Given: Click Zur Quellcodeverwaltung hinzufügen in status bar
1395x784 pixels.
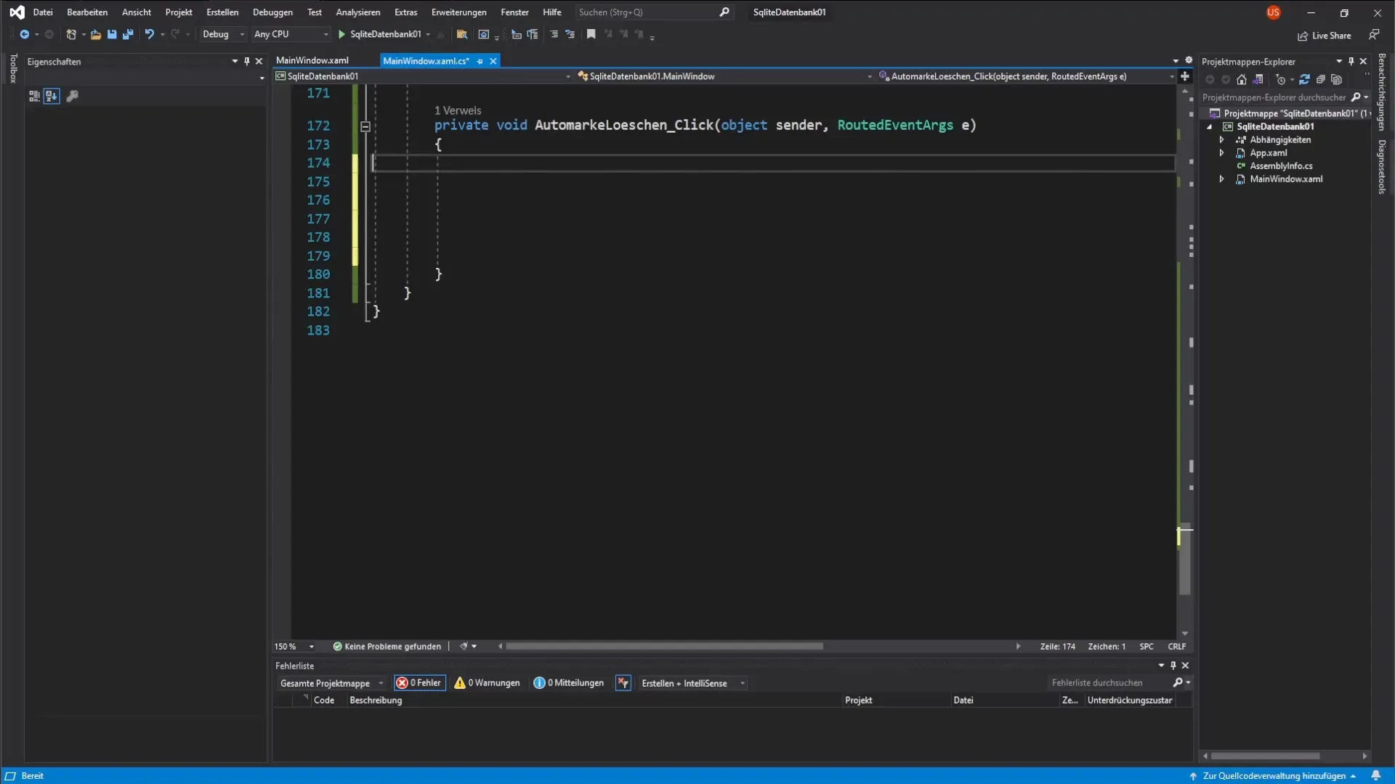Looking at the screenshot, I should pos(1274,776).
